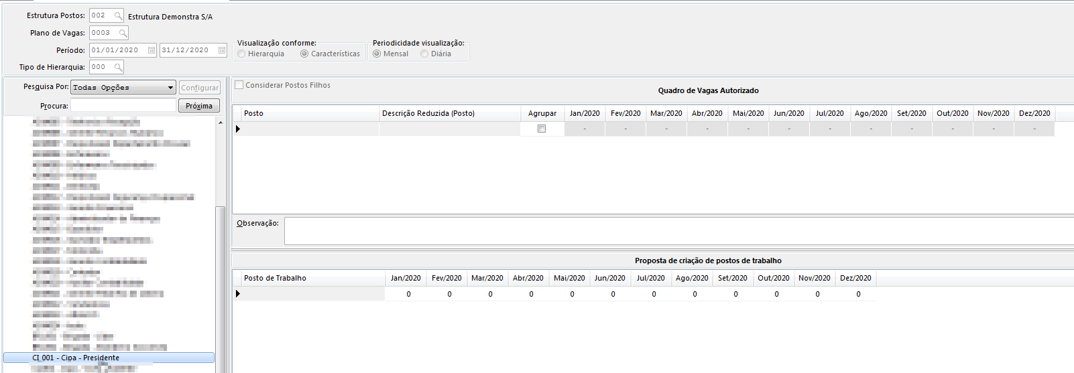The height and width of the screenshot is (373, 1074).
Task: Open the Plano de Vagas lookup magnifier
Action: point(123,33)
